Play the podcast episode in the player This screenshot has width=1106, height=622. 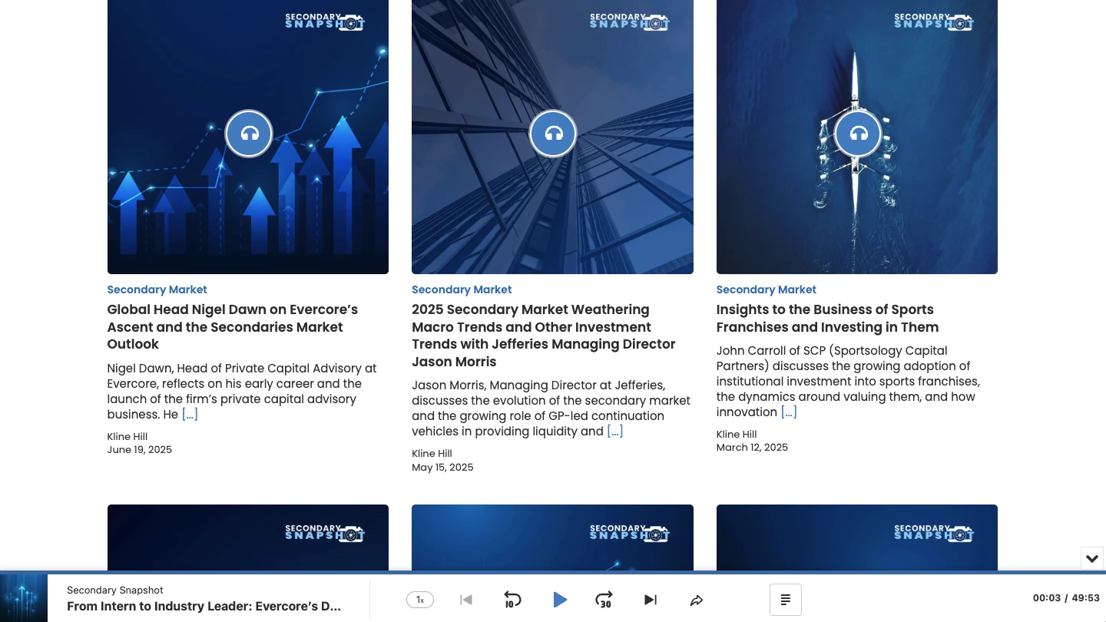click(560, 600)
